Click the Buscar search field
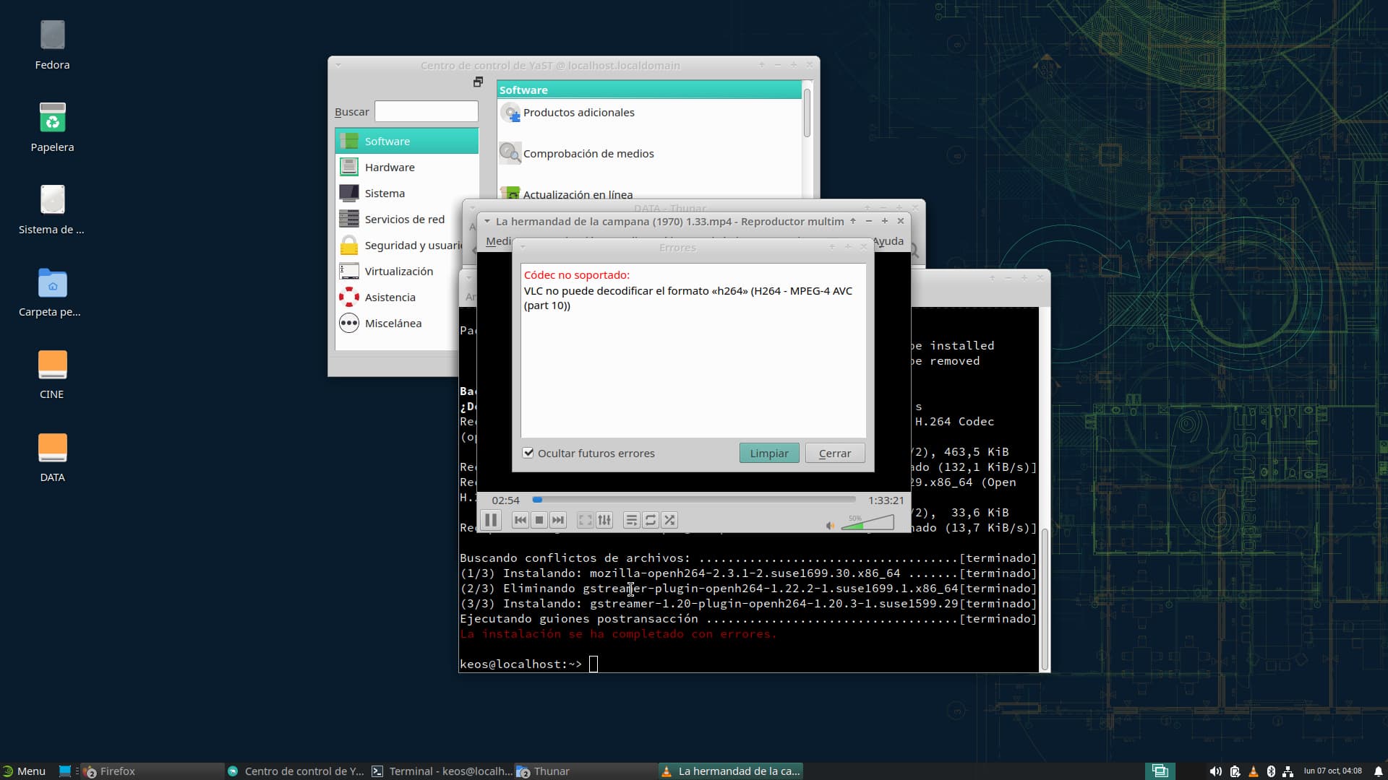This screenshot has width=1388, height=780. [426, 111]
